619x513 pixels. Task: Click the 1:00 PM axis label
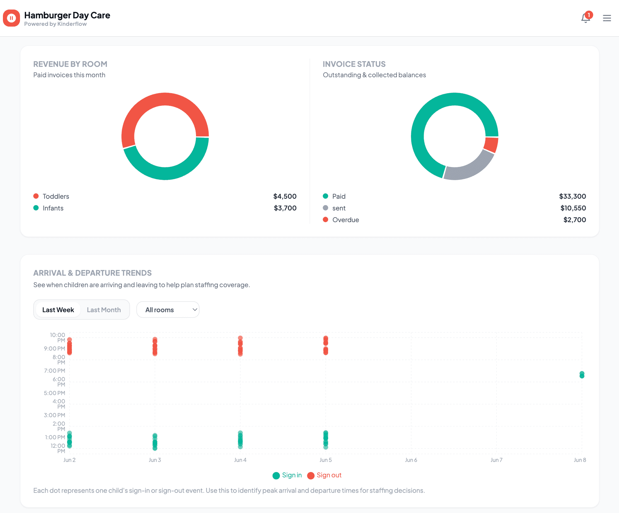pos(55,437)
